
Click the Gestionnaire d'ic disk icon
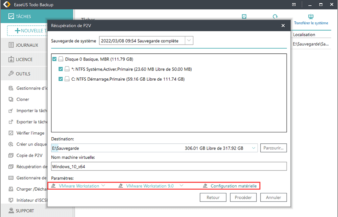11,88
